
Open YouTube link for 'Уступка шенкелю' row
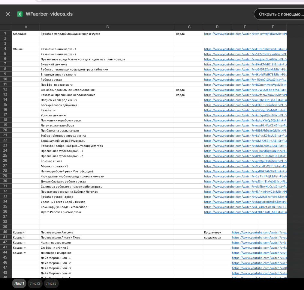click(245, 115)
